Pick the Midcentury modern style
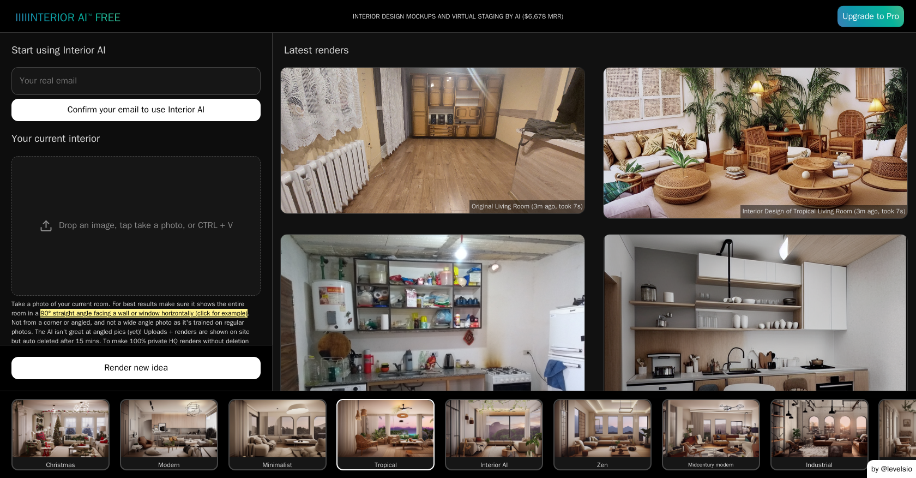 pos(711,434)
